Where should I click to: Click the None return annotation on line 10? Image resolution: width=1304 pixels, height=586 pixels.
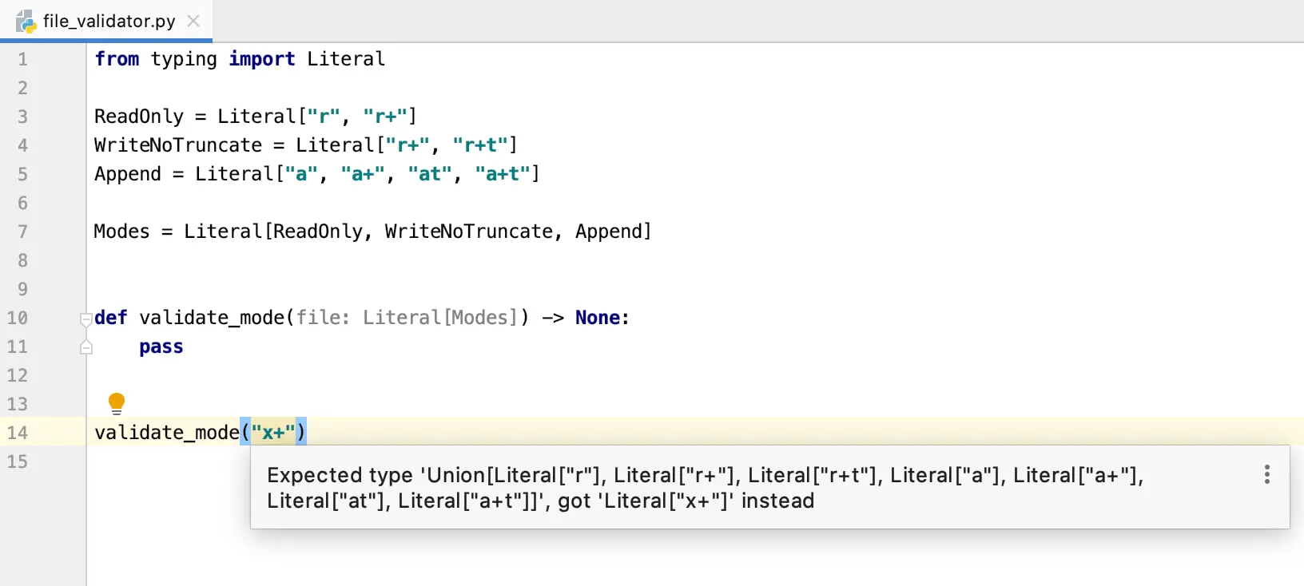[598, 318]
